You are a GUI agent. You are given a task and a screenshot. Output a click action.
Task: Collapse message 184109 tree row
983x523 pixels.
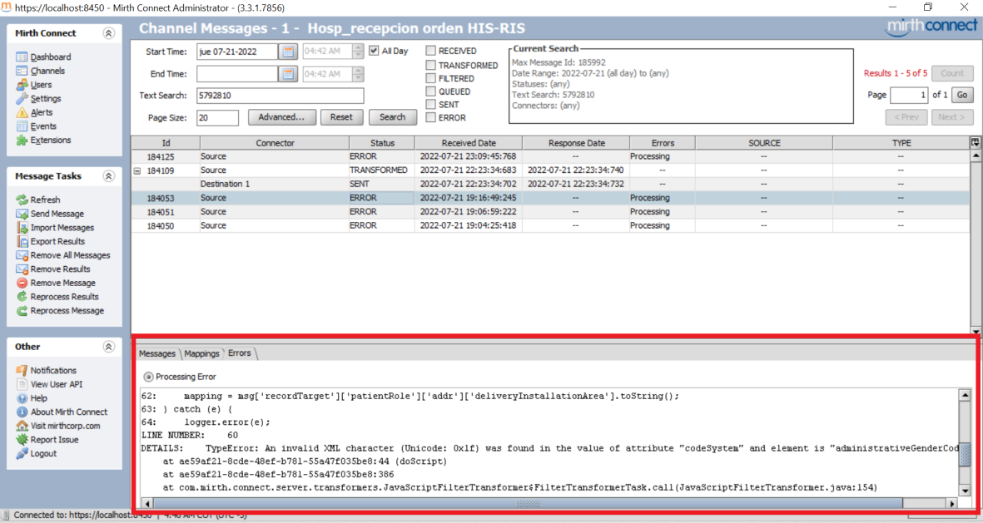pos(137,170)
